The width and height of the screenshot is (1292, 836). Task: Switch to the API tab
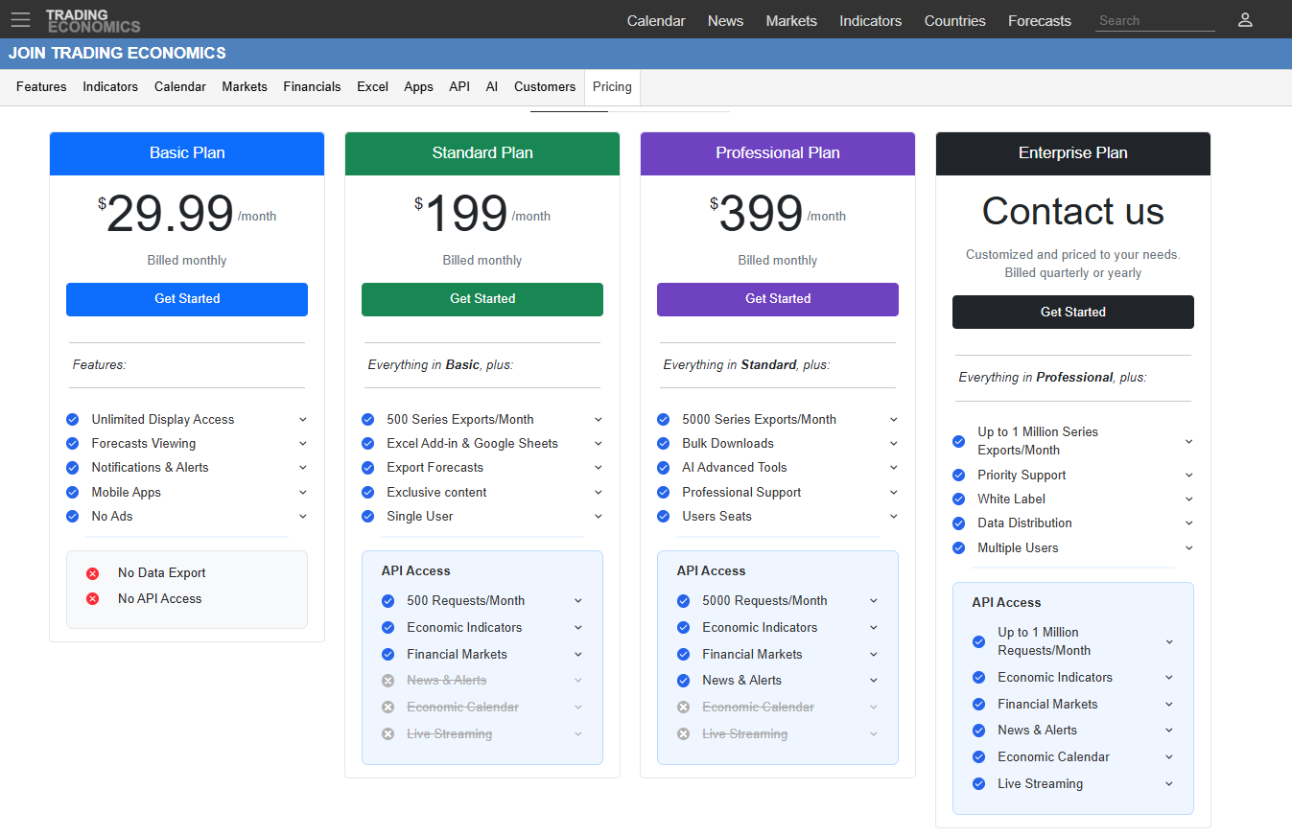point(459,87)
